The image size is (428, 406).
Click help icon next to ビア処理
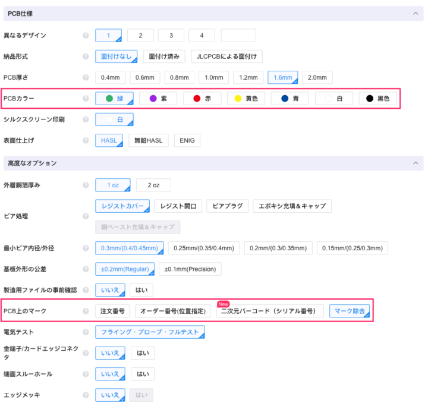pos(86,216)
